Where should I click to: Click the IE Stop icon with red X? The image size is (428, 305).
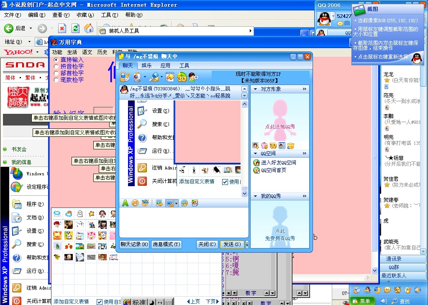click(62, 28)
